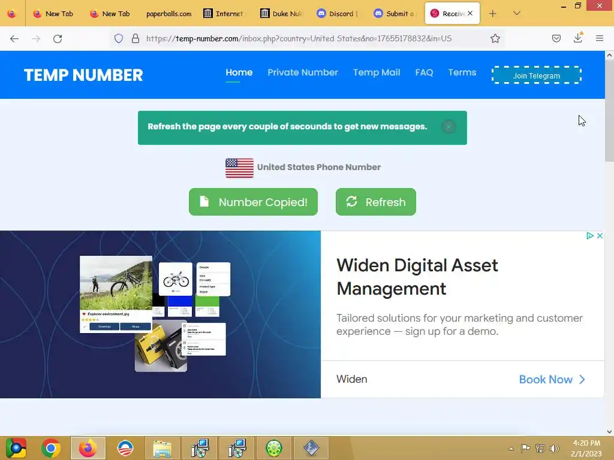Open the network status tray icon
This screenshot has width=614, height=460.
coord(540,448)
